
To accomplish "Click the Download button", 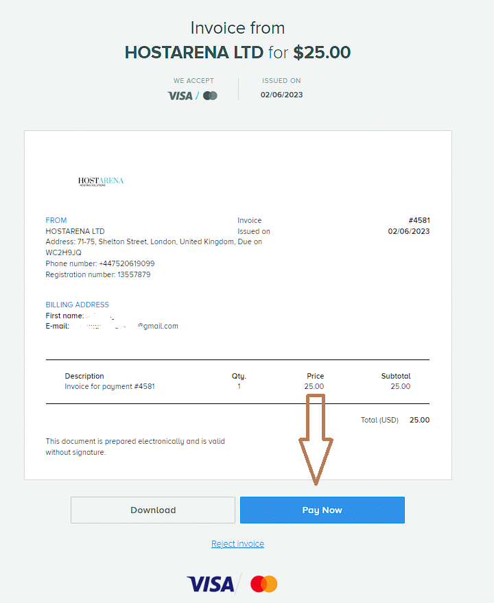I will pos(153,510).
